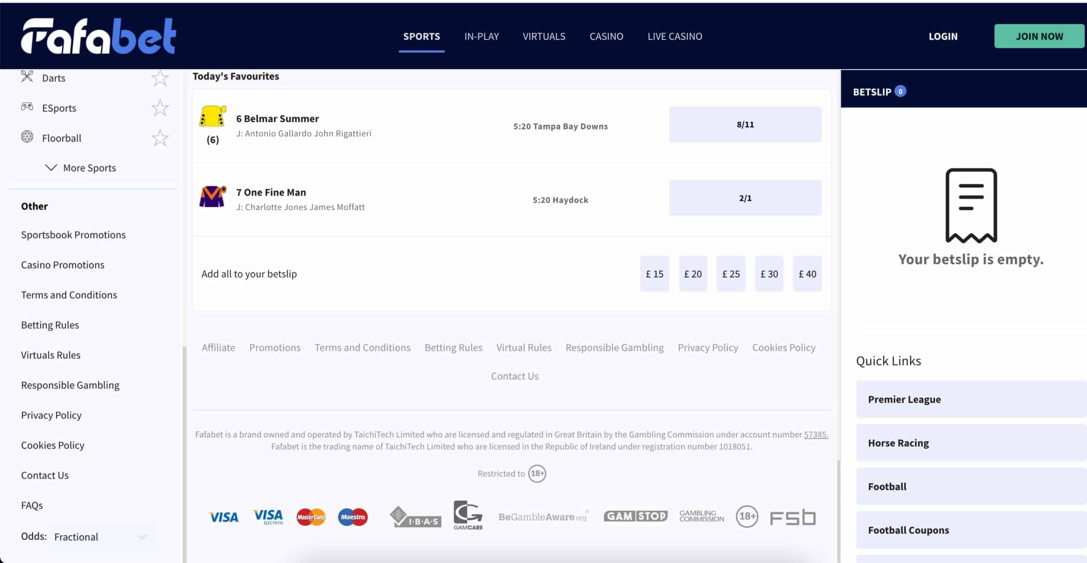Toggle favourite star for Floorball

point(160,138)
